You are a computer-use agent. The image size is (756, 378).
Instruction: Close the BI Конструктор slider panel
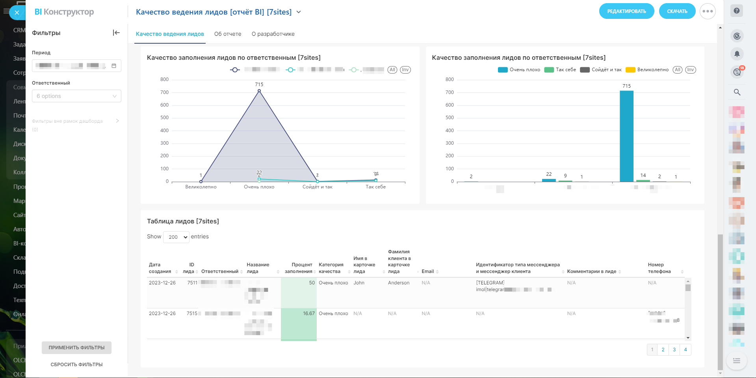click(x=17, y=13)
